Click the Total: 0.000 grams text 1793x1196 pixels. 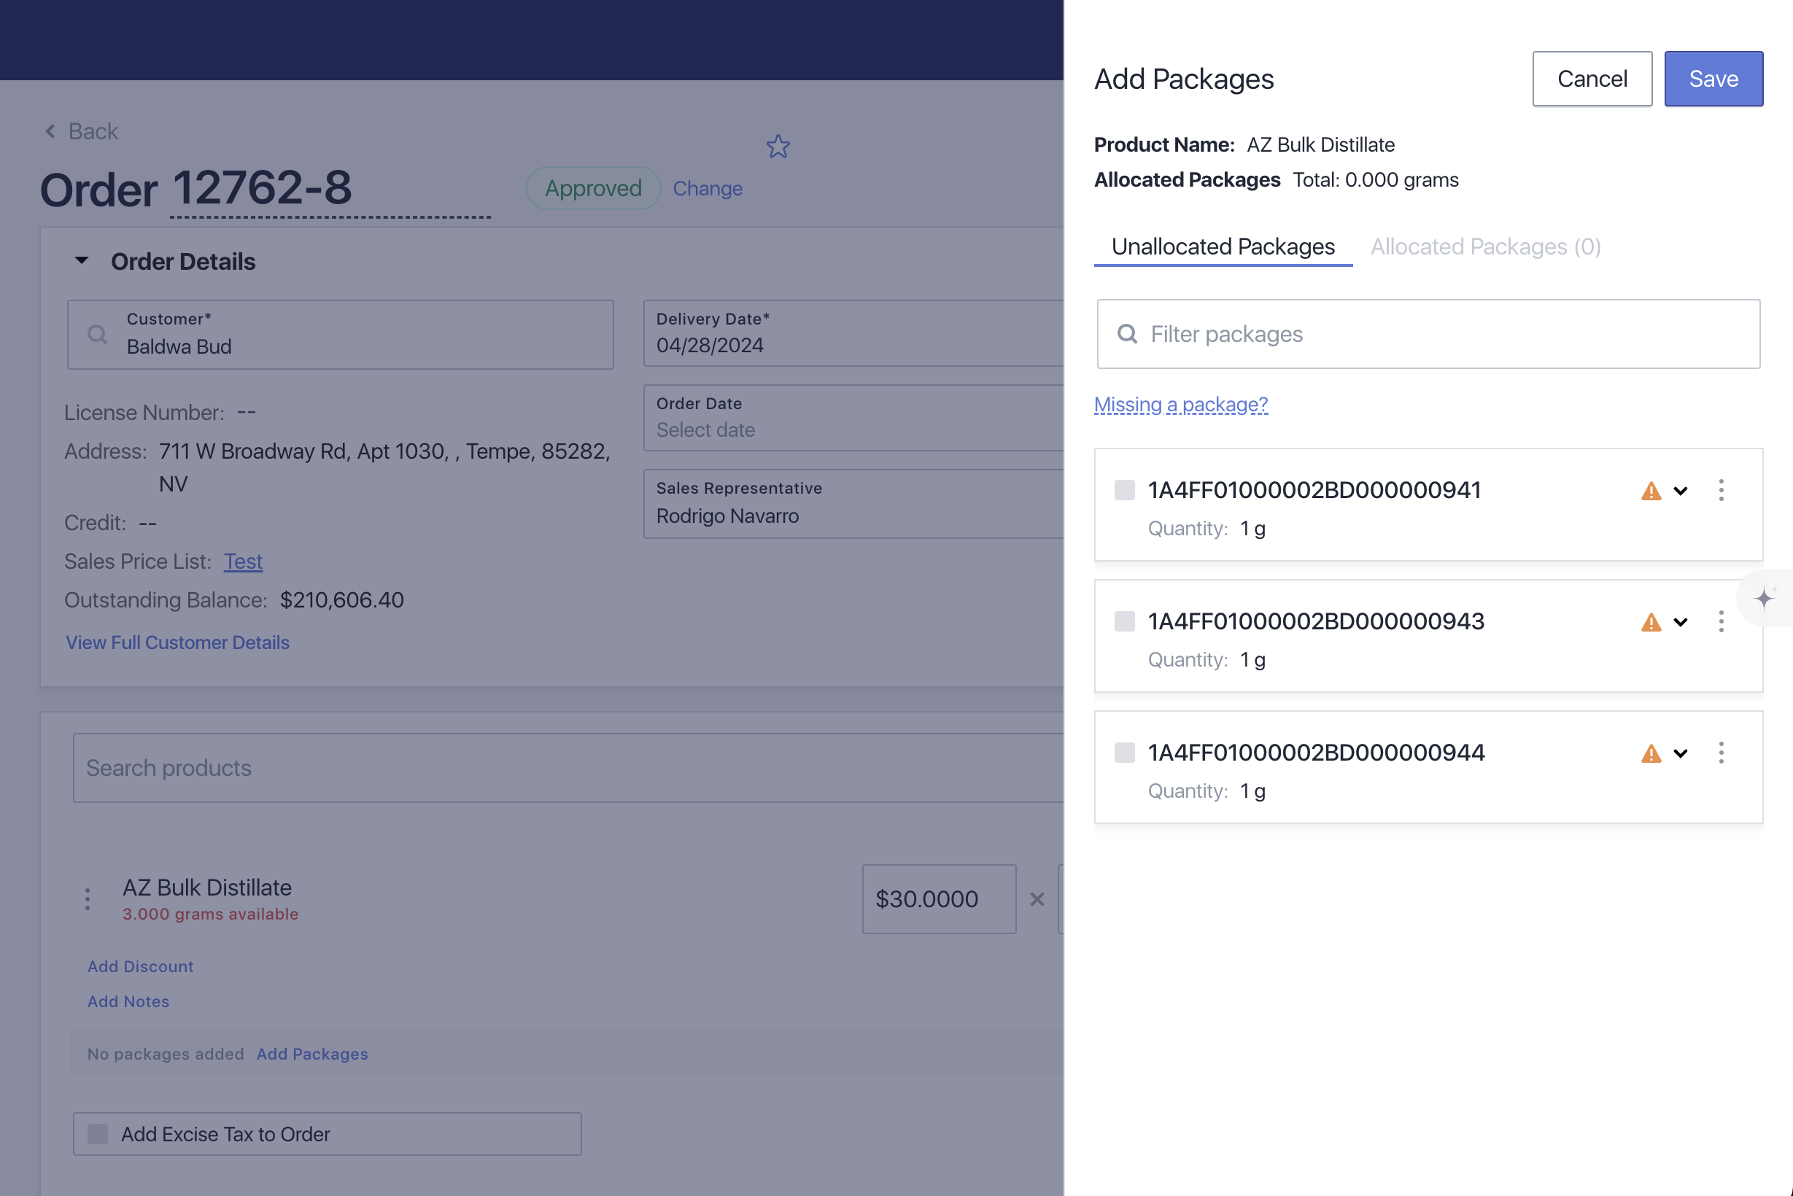(1375, 180)
